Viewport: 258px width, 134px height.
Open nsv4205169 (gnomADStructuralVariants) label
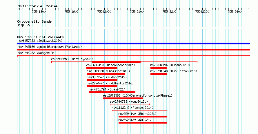50,47
